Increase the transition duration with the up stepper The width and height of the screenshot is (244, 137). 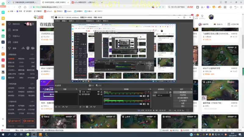point(170,95)
